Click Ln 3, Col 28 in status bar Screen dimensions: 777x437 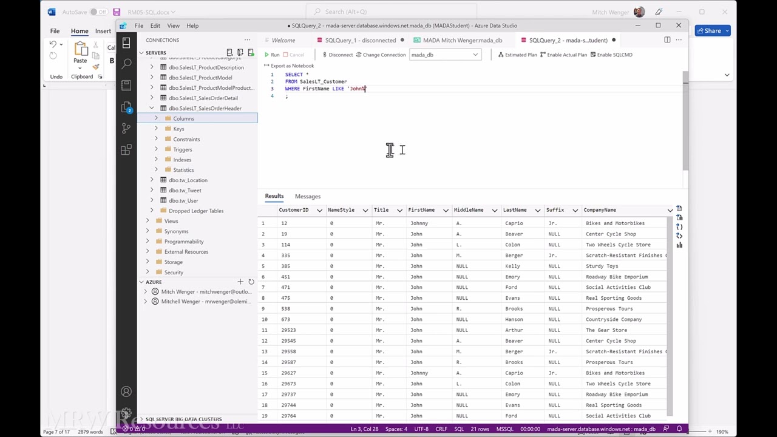tap(364, 429)
